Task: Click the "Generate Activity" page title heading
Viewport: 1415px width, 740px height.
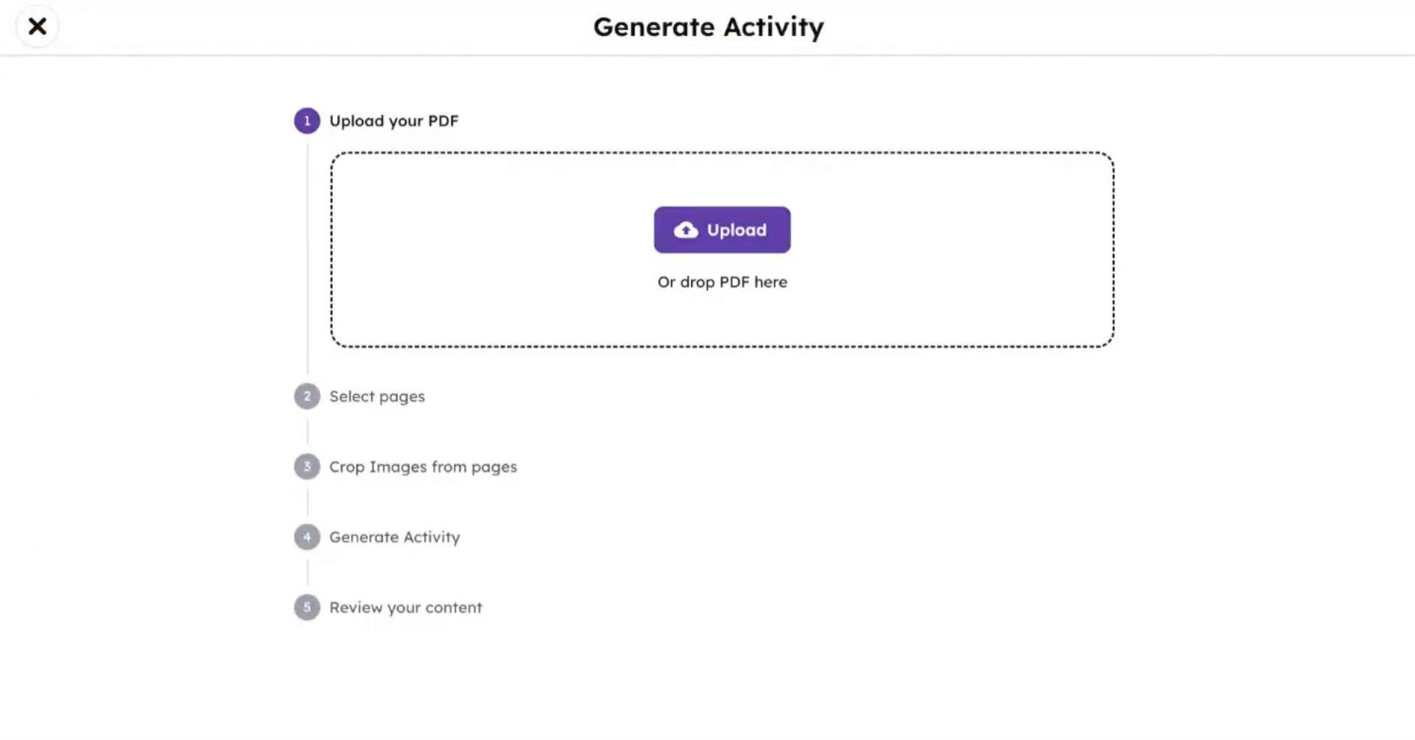Action: [x=708, y=27]
